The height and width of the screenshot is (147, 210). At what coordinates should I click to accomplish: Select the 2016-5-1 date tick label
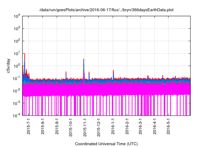[x=168, y=126]
